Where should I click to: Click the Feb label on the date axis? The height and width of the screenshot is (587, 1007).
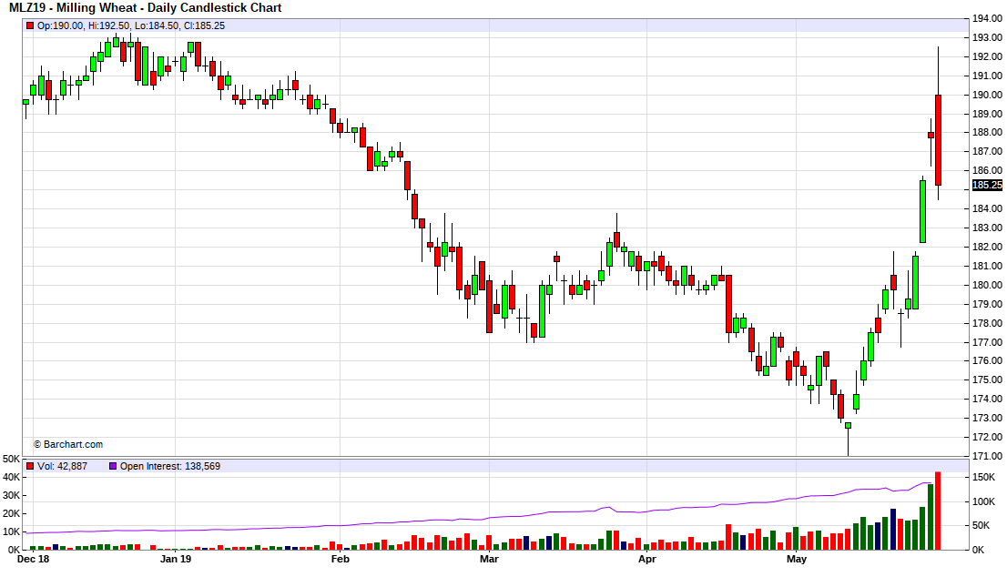pos(340,560)
